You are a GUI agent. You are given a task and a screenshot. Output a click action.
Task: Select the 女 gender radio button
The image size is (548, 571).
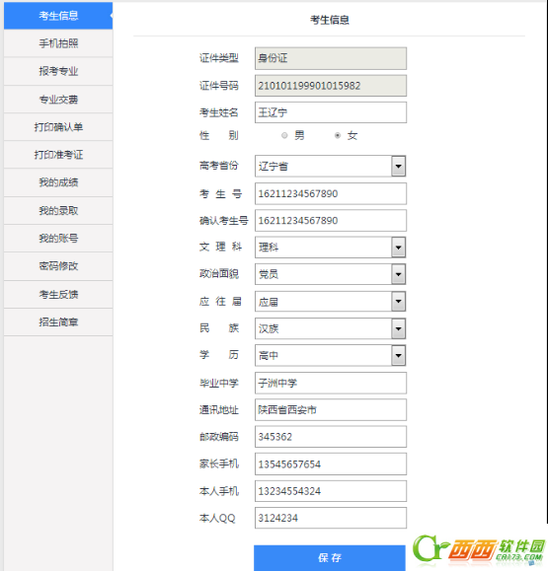click(338, 135)
